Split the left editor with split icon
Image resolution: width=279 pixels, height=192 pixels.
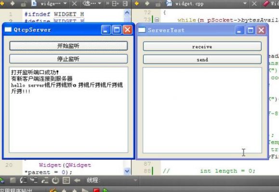[116, 3]
